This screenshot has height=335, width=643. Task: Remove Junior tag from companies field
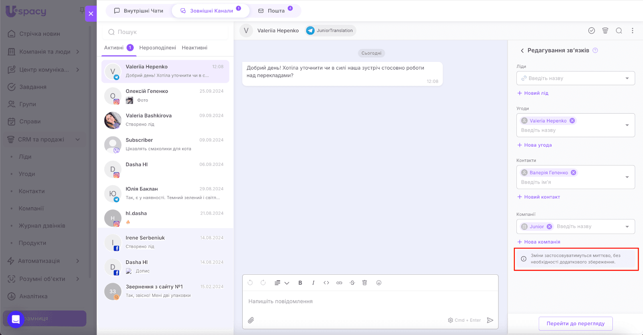pos(549,227)
